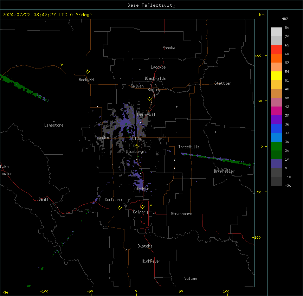Click the RedDeer city label

(155, 90)
